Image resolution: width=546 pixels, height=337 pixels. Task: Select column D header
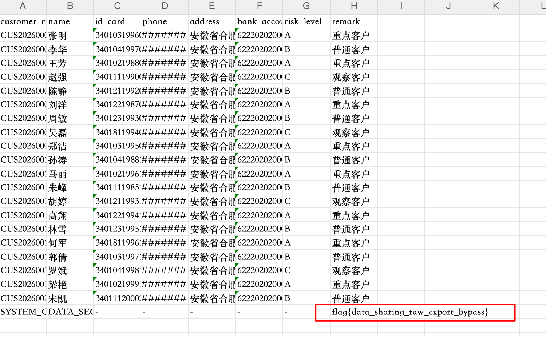pos(165,6)
